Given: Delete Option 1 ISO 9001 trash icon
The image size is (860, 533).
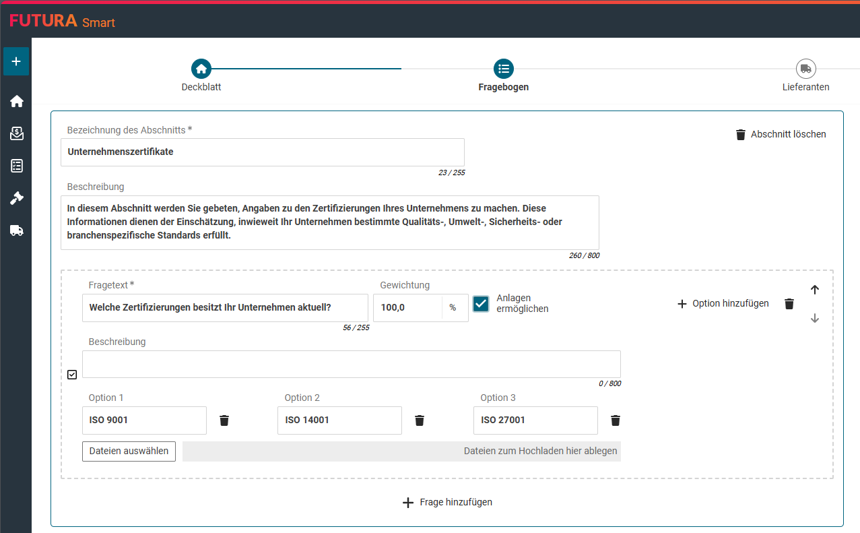Looking at the screenshot, I should [224, 420].
